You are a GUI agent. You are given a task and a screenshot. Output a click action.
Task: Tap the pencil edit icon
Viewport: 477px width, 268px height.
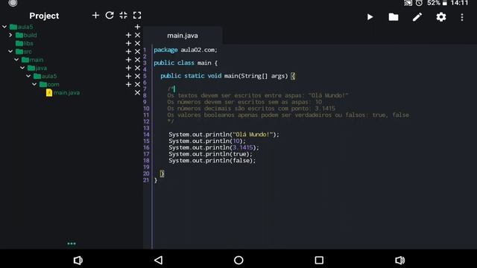tap(417, 17)
